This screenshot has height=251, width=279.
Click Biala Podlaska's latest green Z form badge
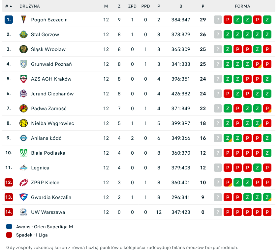[x=267, y=153]
